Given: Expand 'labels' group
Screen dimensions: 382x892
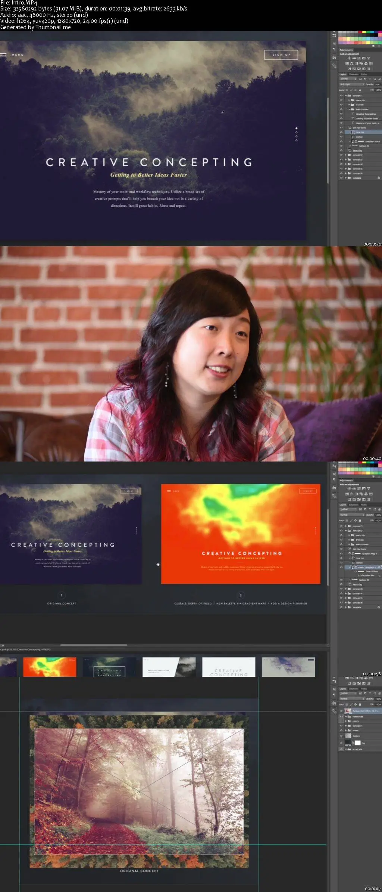Looking at the screenshot, I should pyautogui.click(x=346, y=730).
